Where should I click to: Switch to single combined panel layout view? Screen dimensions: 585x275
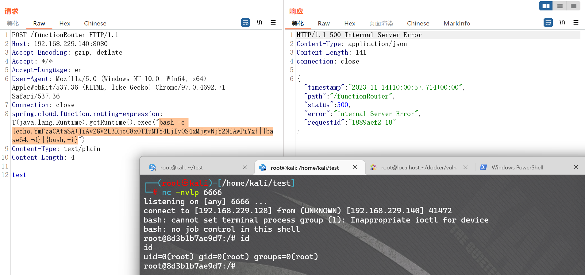(574, 6)
